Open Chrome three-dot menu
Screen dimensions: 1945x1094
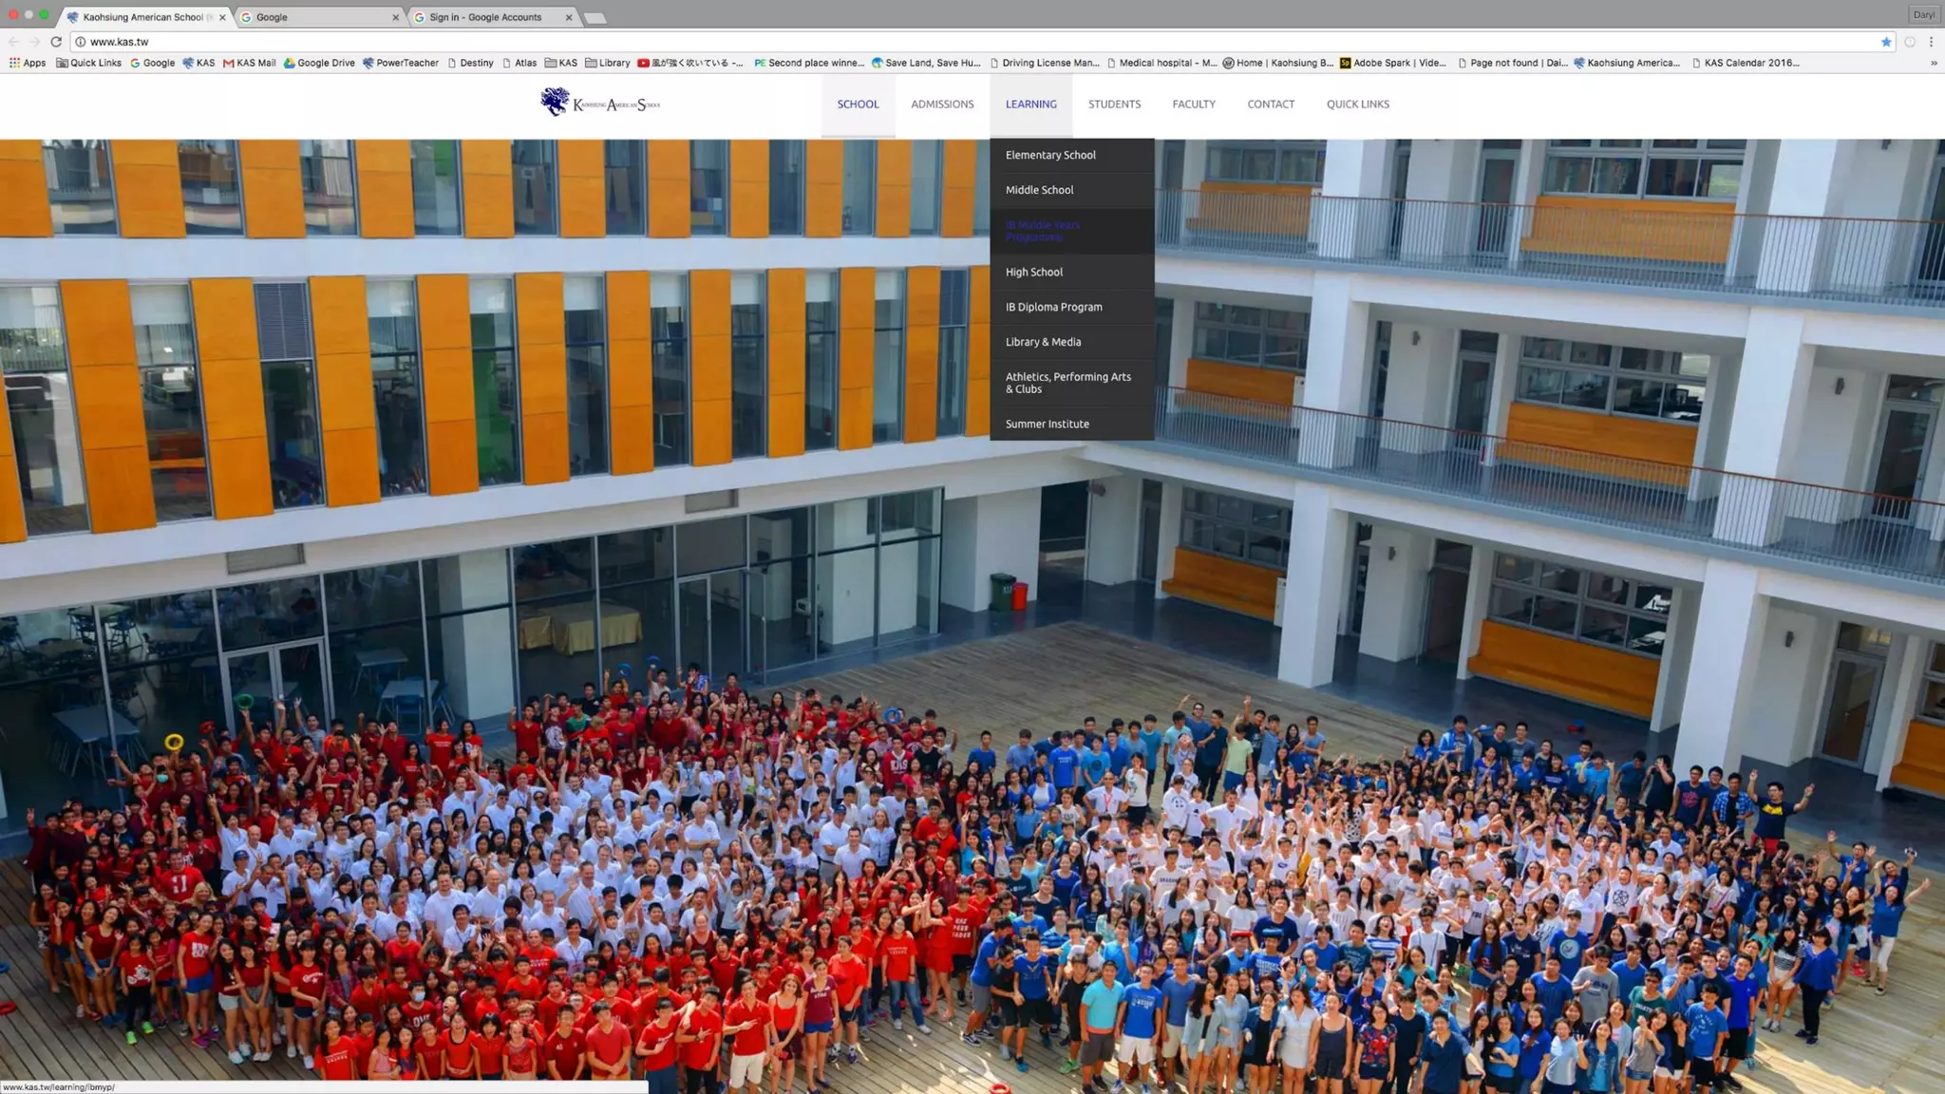[1931, 42]
